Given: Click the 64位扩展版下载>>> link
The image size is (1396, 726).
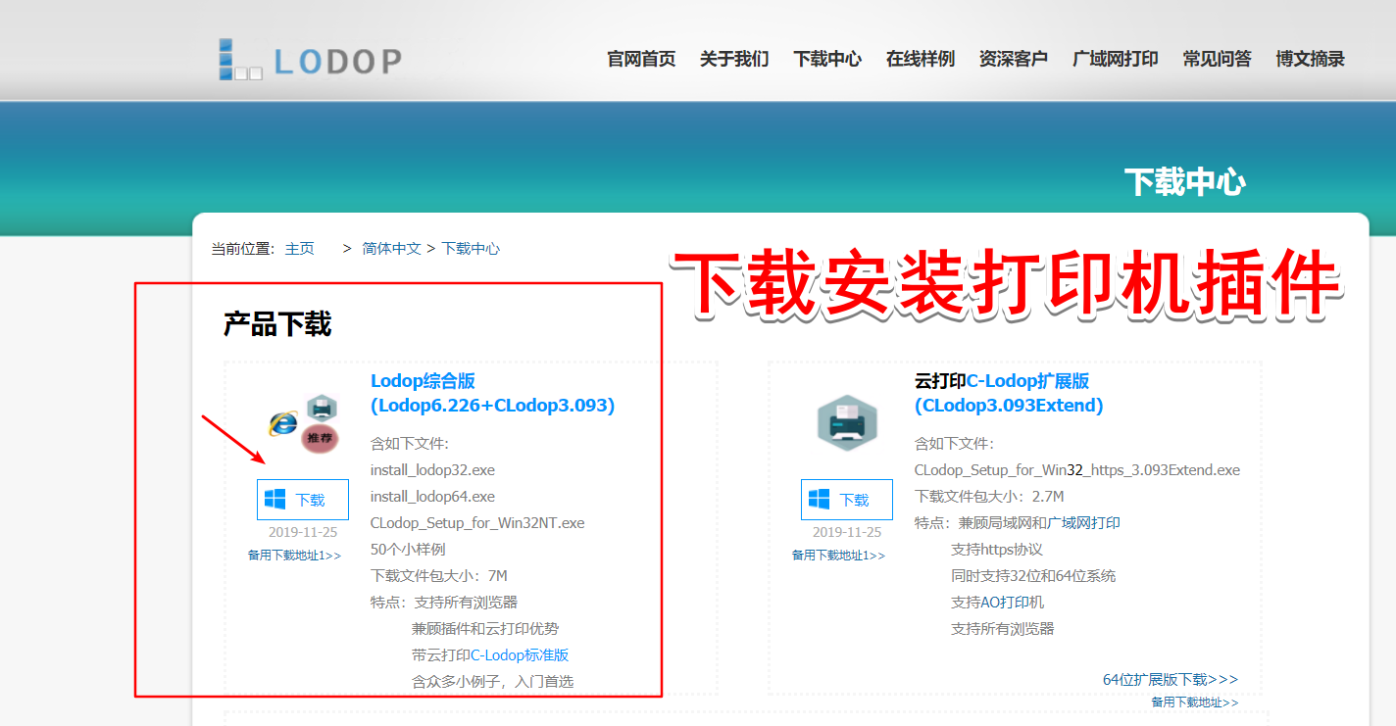Looking at the screenshot, I should click(x=1171, y=679).
